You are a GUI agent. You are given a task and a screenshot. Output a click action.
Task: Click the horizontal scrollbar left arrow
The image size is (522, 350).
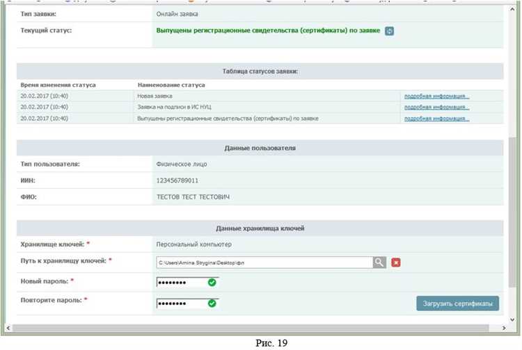pyautogui.click(x=8, y=326)
